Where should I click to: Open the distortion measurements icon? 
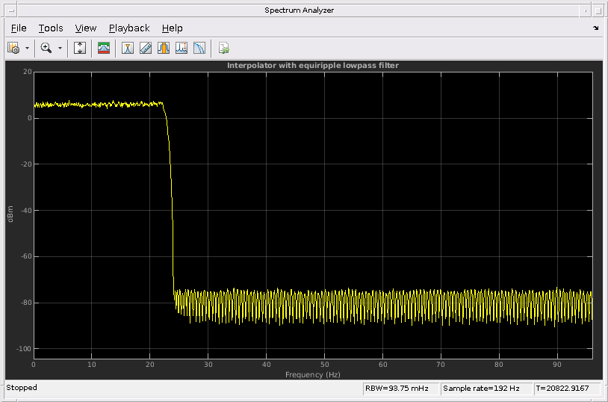181,48
